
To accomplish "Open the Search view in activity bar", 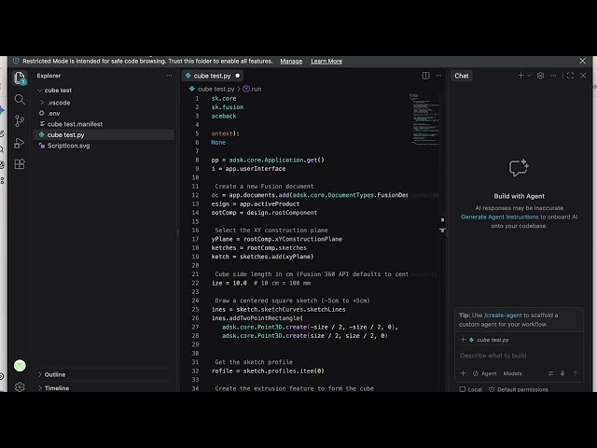I will point(20,100).
